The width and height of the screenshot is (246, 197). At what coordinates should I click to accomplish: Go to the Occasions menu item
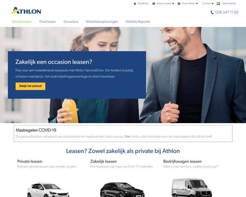point(71,22)
